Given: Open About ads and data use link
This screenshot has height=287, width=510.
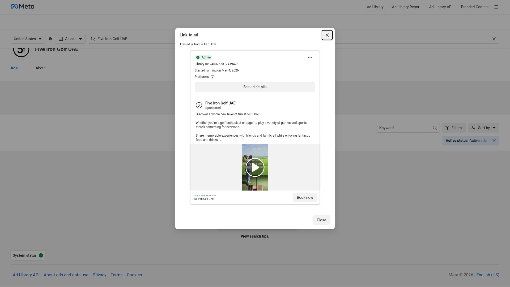Looking at the screenshot, I should 66,275.
